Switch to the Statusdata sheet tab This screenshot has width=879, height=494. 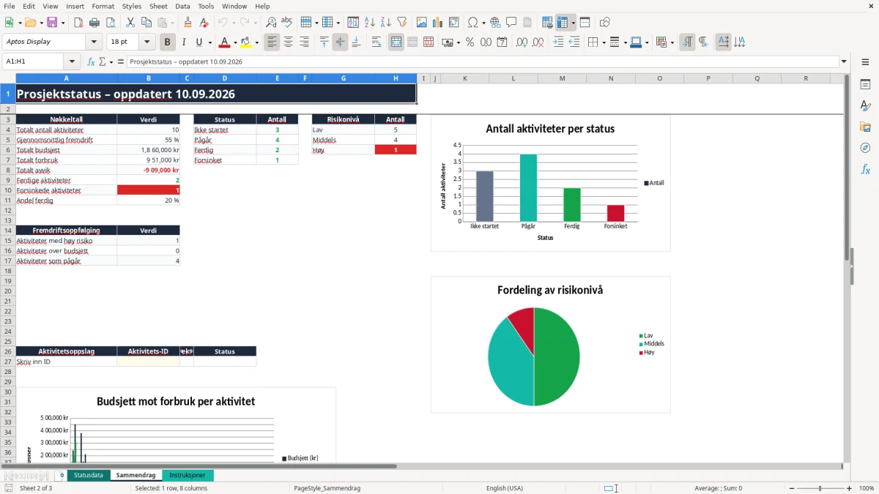89,476
